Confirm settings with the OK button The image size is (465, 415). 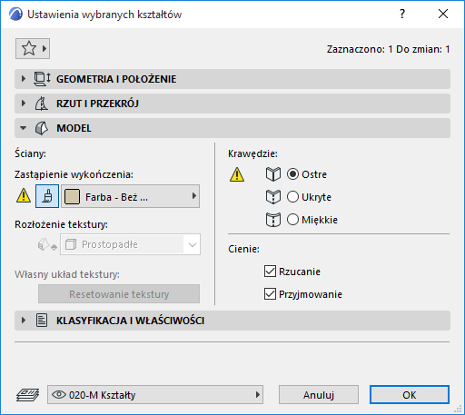pyautogui.click(x=410, y=395)
